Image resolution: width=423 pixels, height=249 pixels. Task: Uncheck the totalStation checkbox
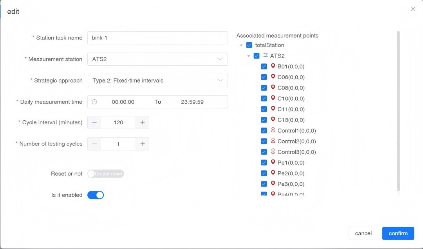(249, 45)
